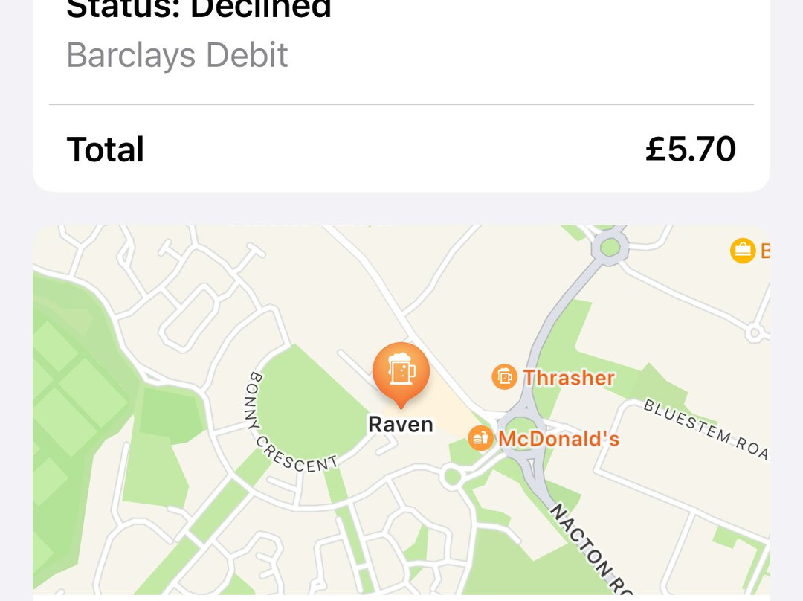Tap the Nacton Road street label

[x=587, y=550]
